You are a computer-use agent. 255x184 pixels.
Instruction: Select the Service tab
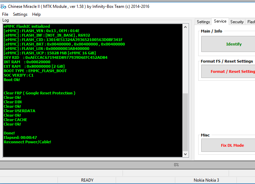click(220, 21)
